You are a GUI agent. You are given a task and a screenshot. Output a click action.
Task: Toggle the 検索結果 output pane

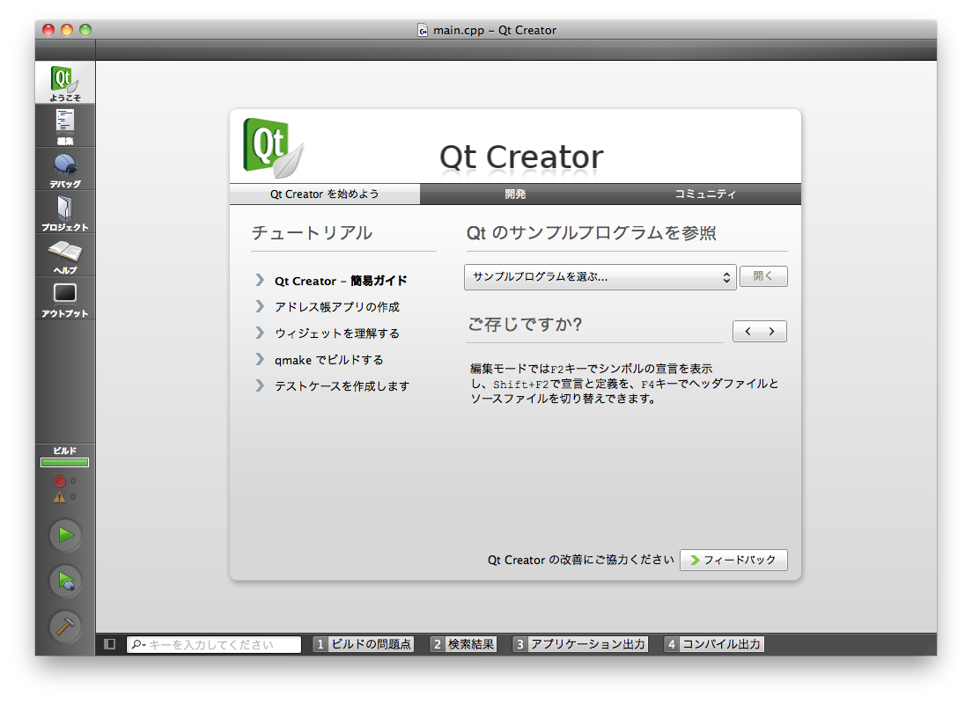[463, 644]
